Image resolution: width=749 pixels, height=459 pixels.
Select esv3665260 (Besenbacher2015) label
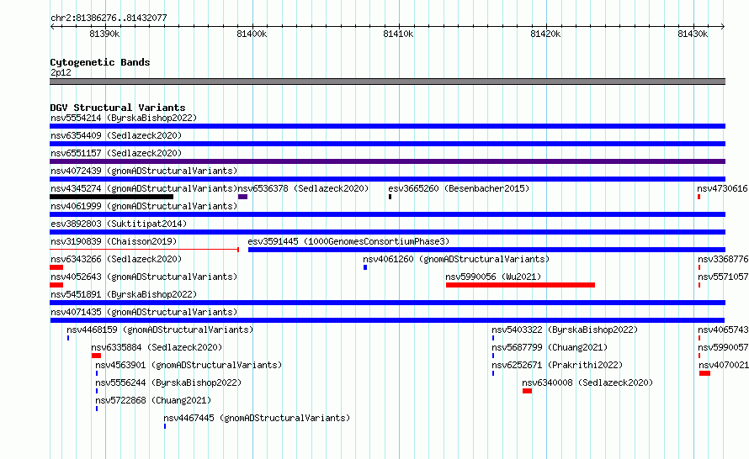459,188
